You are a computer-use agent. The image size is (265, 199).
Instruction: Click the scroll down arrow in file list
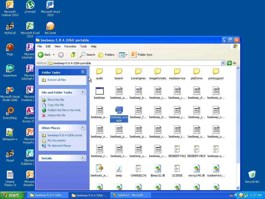[238, 188]
